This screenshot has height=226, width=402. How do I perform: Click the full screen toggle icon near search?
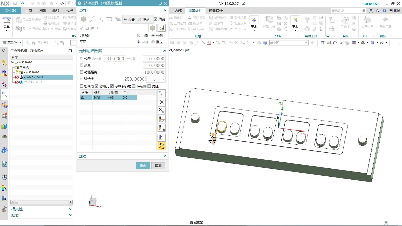point(371,11)
